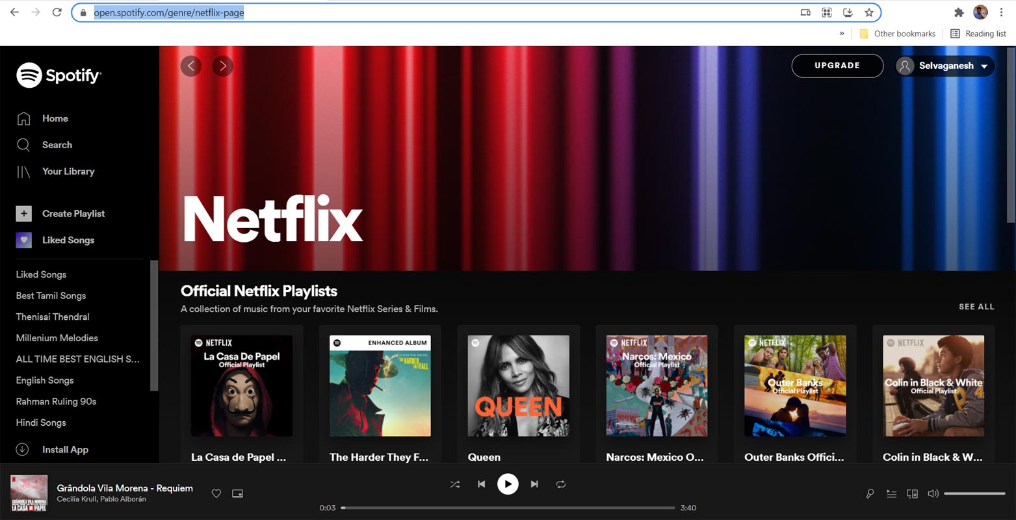Open the Chrome profile avatar
1016x520 pixels.
pos(980,12)
